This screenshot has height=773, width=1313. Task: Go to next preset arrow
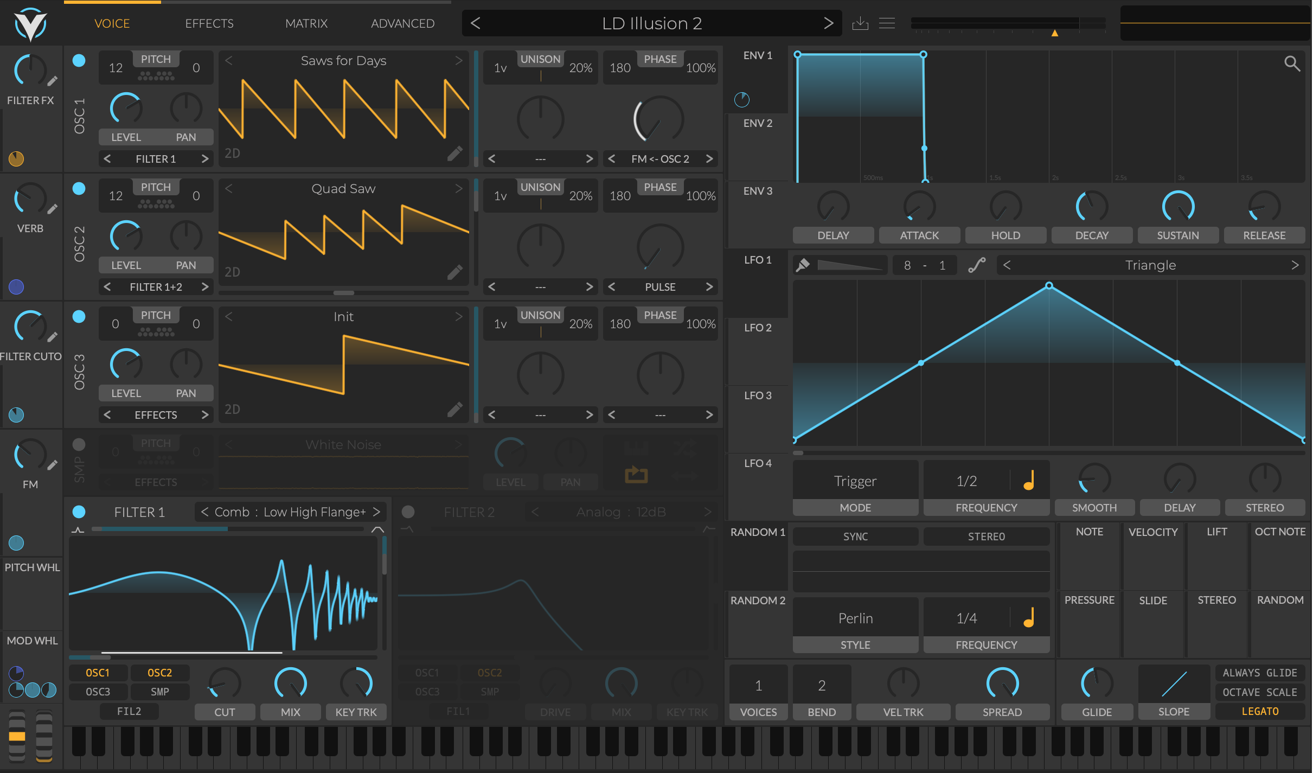(x=828, y=23)
